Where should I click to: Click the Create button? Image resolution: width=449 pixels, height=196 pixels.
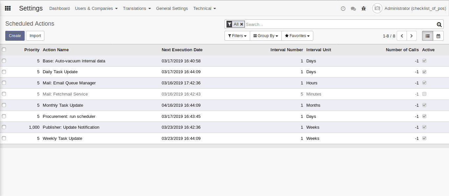coord(15,36)
